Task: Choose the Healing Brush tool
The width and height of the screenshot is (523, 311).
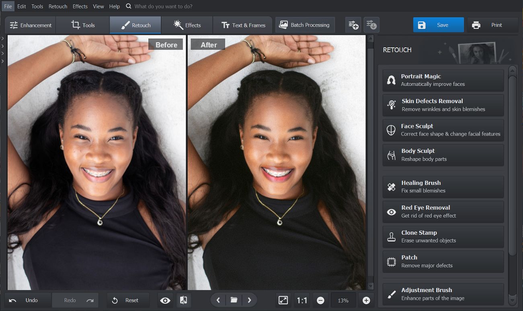Action: tap(443, 187)
